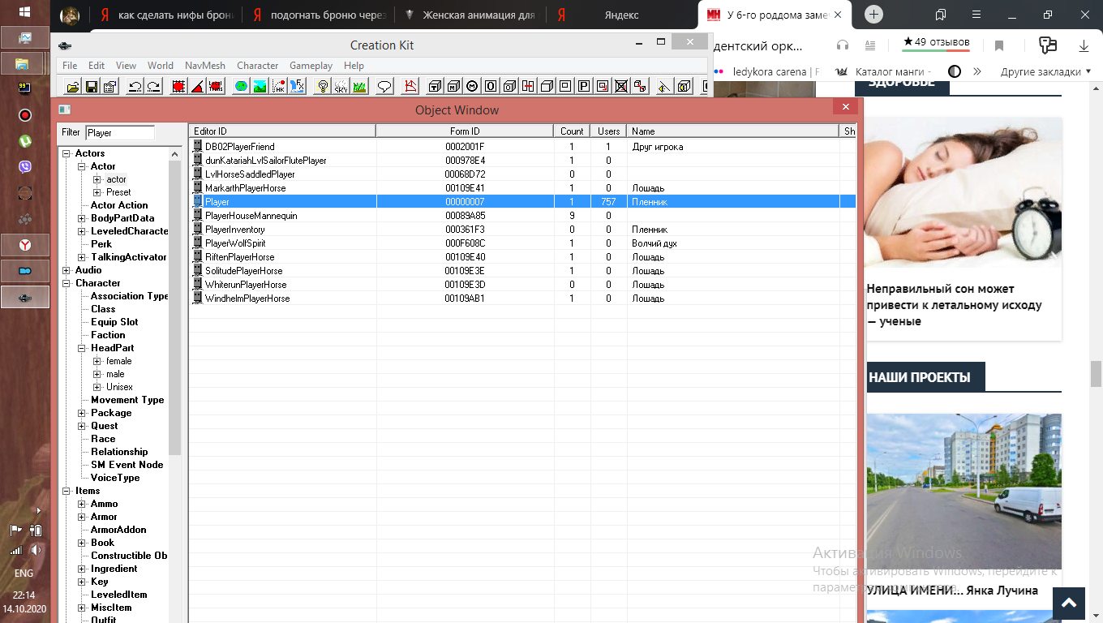Click the circled M toolbar icon
The height and width of the screenshot is (623, 1103).
[473, 86]
